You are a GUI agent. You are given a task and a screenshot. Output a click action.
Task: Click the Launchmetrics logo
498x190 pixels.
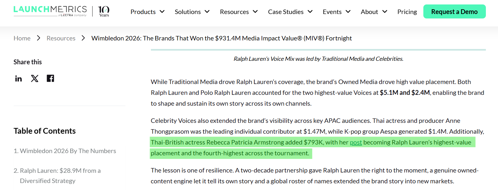click(50, 11)
